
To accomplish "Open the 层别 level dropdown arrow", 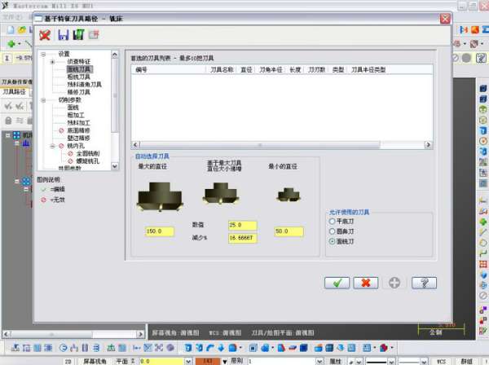I will tap(320, 361).
